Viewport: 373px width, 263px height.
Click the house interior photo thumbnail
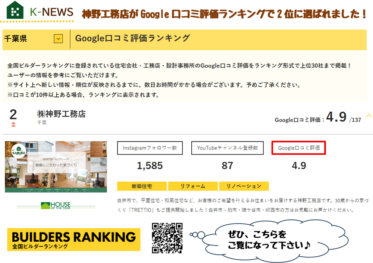(56, 164)
